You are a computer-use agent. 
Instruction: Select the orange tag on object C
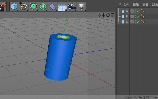(x=143, y=21)
